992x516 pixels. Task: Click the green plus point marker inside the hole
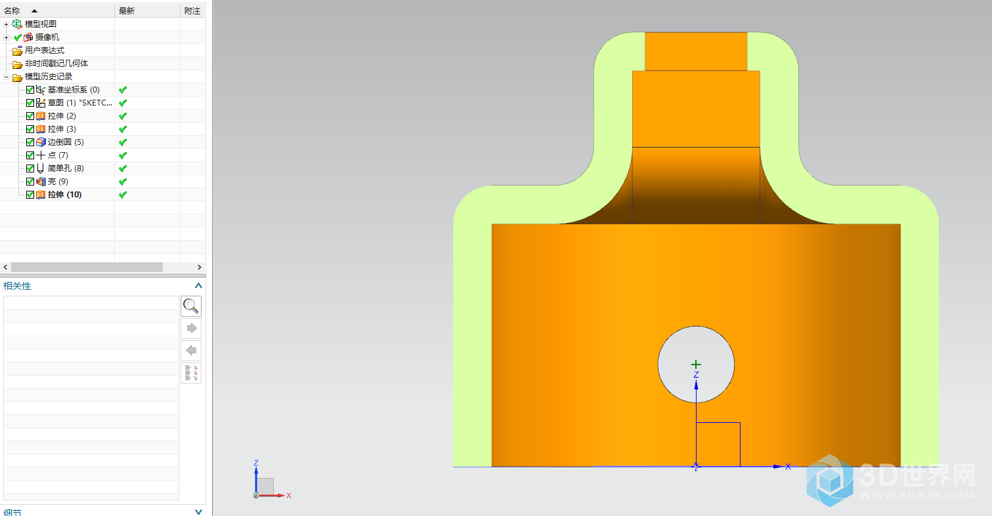click(x=696, y=364)
